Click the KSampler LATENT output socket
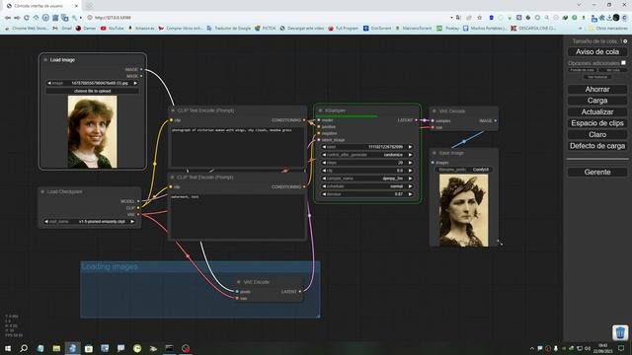This screenshot has width=632, height=355. click(417, 120)
